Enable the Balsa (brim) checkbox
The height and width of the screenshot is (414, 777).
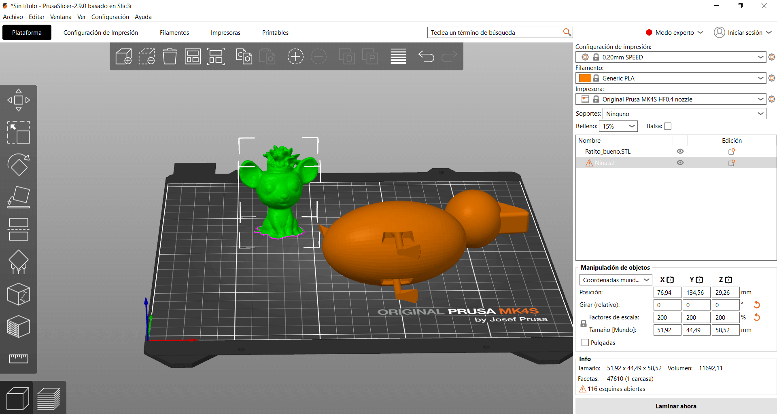pyautogui.click(x=668, y=126)
